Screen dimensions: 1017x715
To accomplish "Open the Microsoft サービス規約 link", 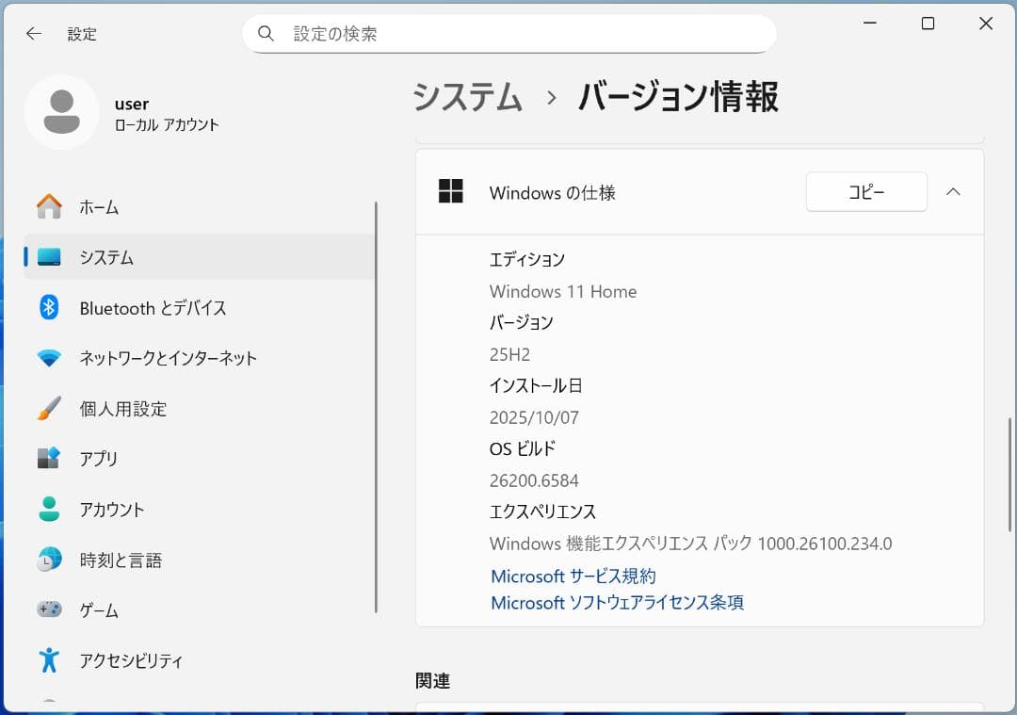I will (573, 576).
